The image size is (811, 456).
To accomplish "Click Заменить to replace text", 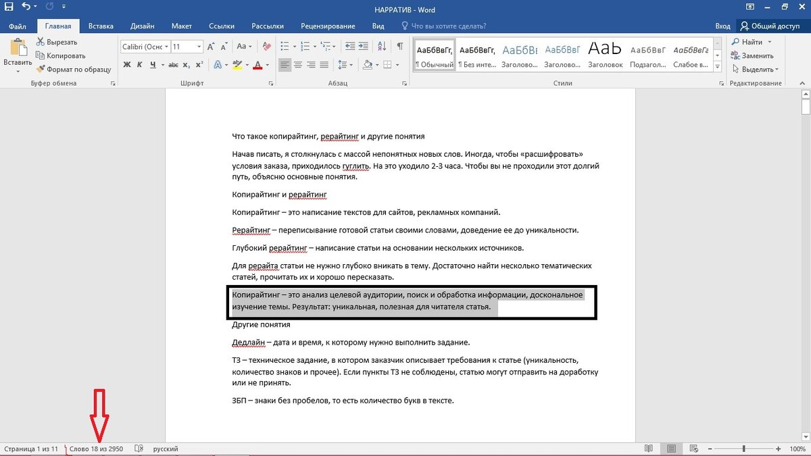I will 752,55.
